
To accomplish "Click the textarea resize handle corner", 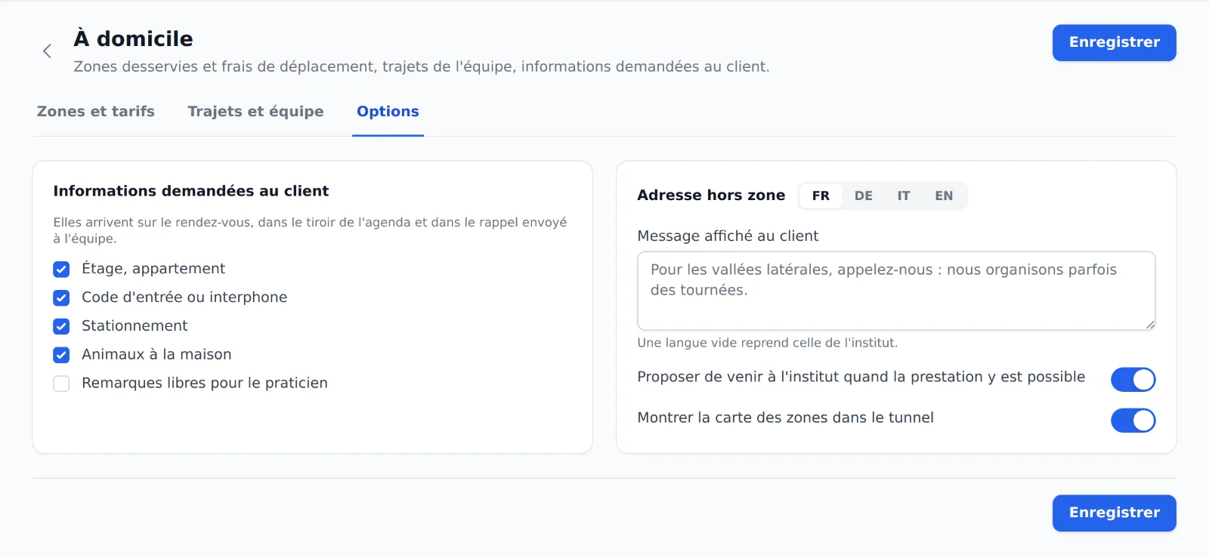I will [x=1150, y=325].
